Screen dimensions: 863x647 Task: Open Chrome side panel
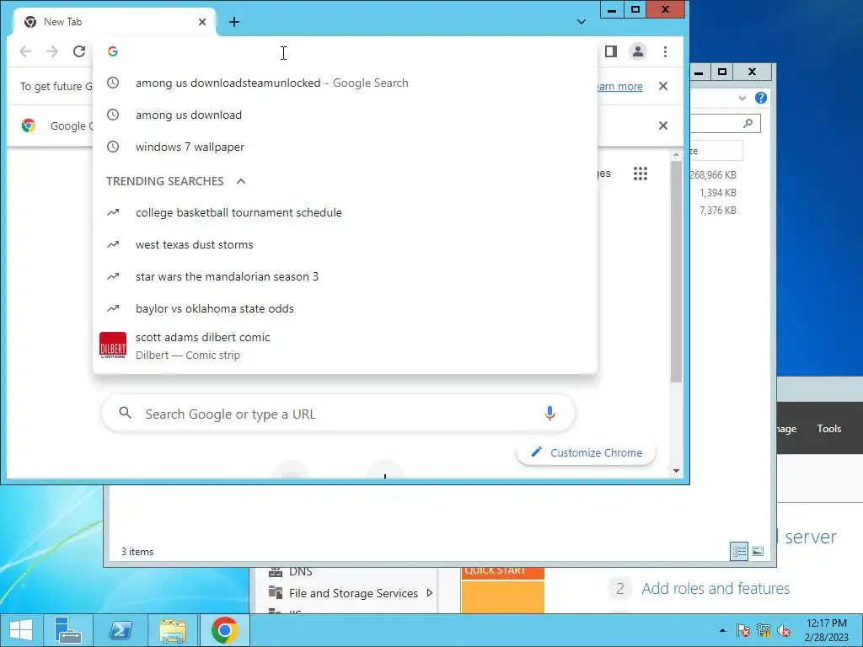point(610,51)
